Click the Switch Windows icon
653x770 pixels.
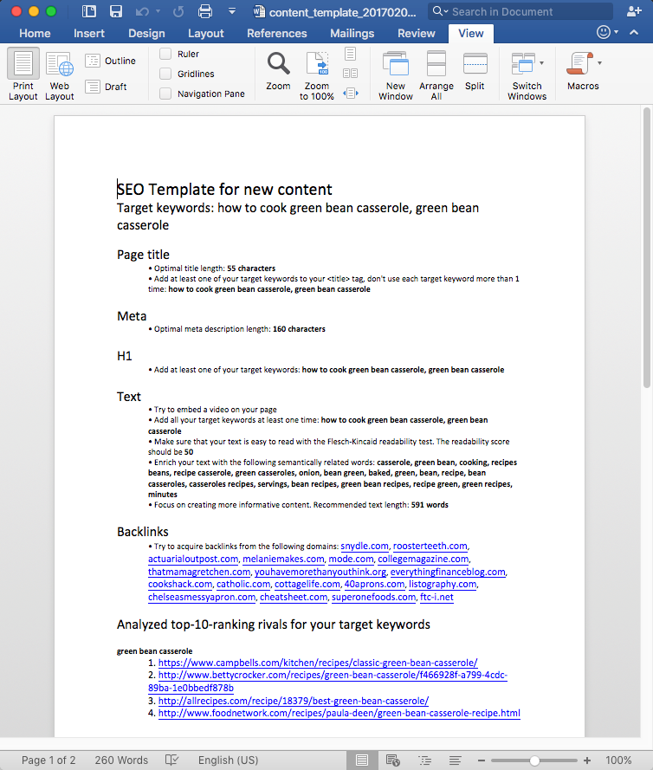coord(523,64)
